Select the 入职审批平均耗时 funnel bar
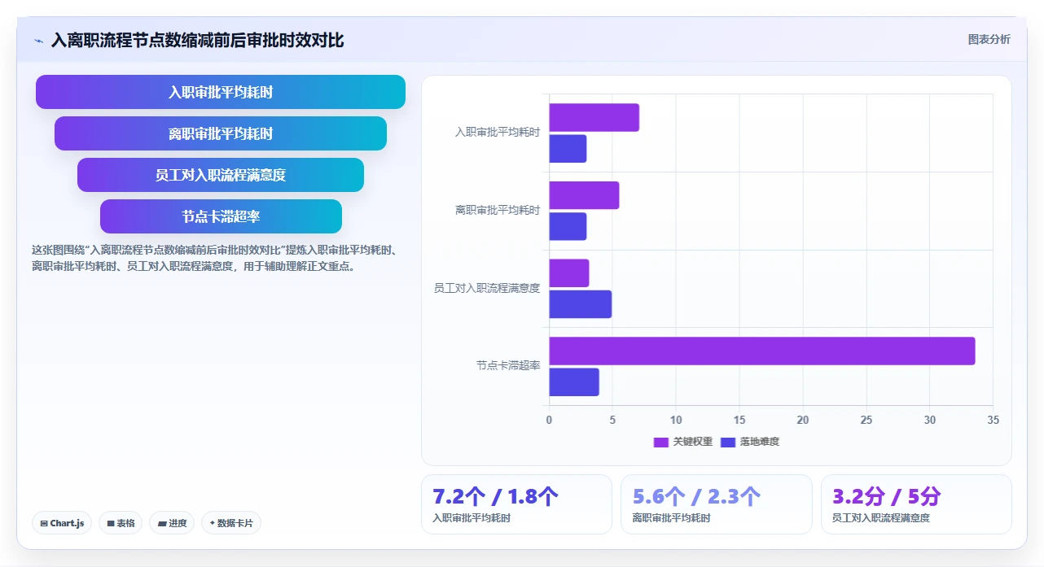Image resolution: width=1044 pixels, height=567 pixels. click(x=221, y=92)
